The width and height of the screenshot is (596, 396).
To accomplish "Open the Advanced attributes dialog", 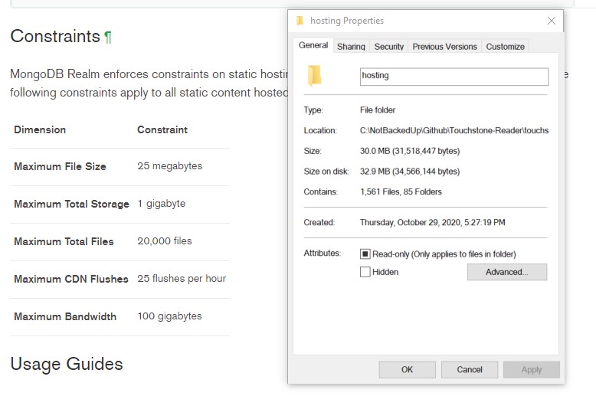I will point(506,272).
